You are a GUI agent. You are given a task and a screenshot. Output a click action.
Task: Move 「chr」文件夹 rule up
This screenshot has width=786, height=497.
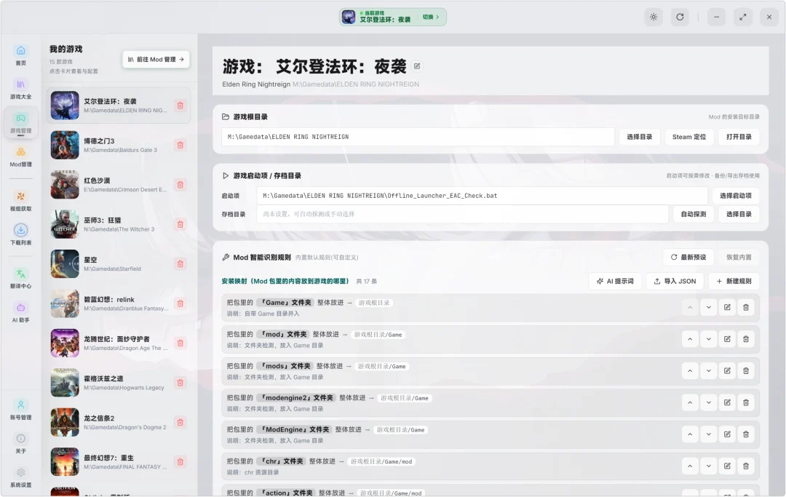point(690,466)
